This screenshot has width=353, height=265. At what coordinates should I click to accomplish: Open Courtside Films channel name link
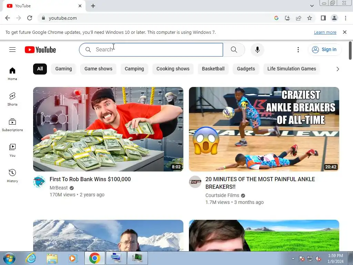click(x=222, y=195)
